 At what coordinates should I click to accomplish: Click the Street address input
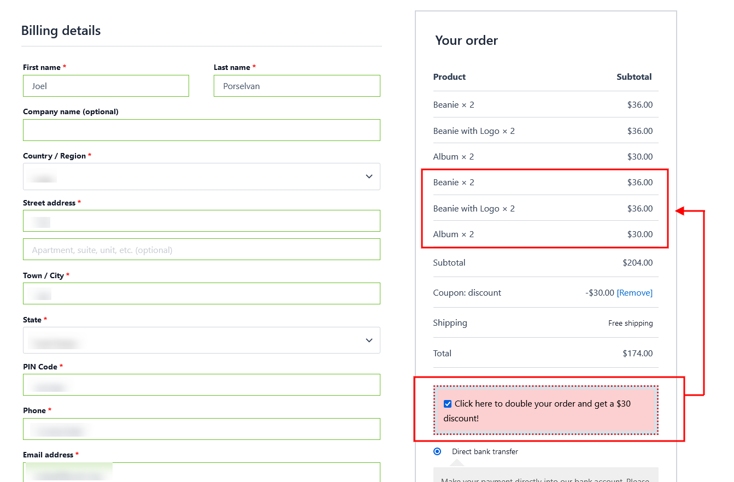(201, 221)
